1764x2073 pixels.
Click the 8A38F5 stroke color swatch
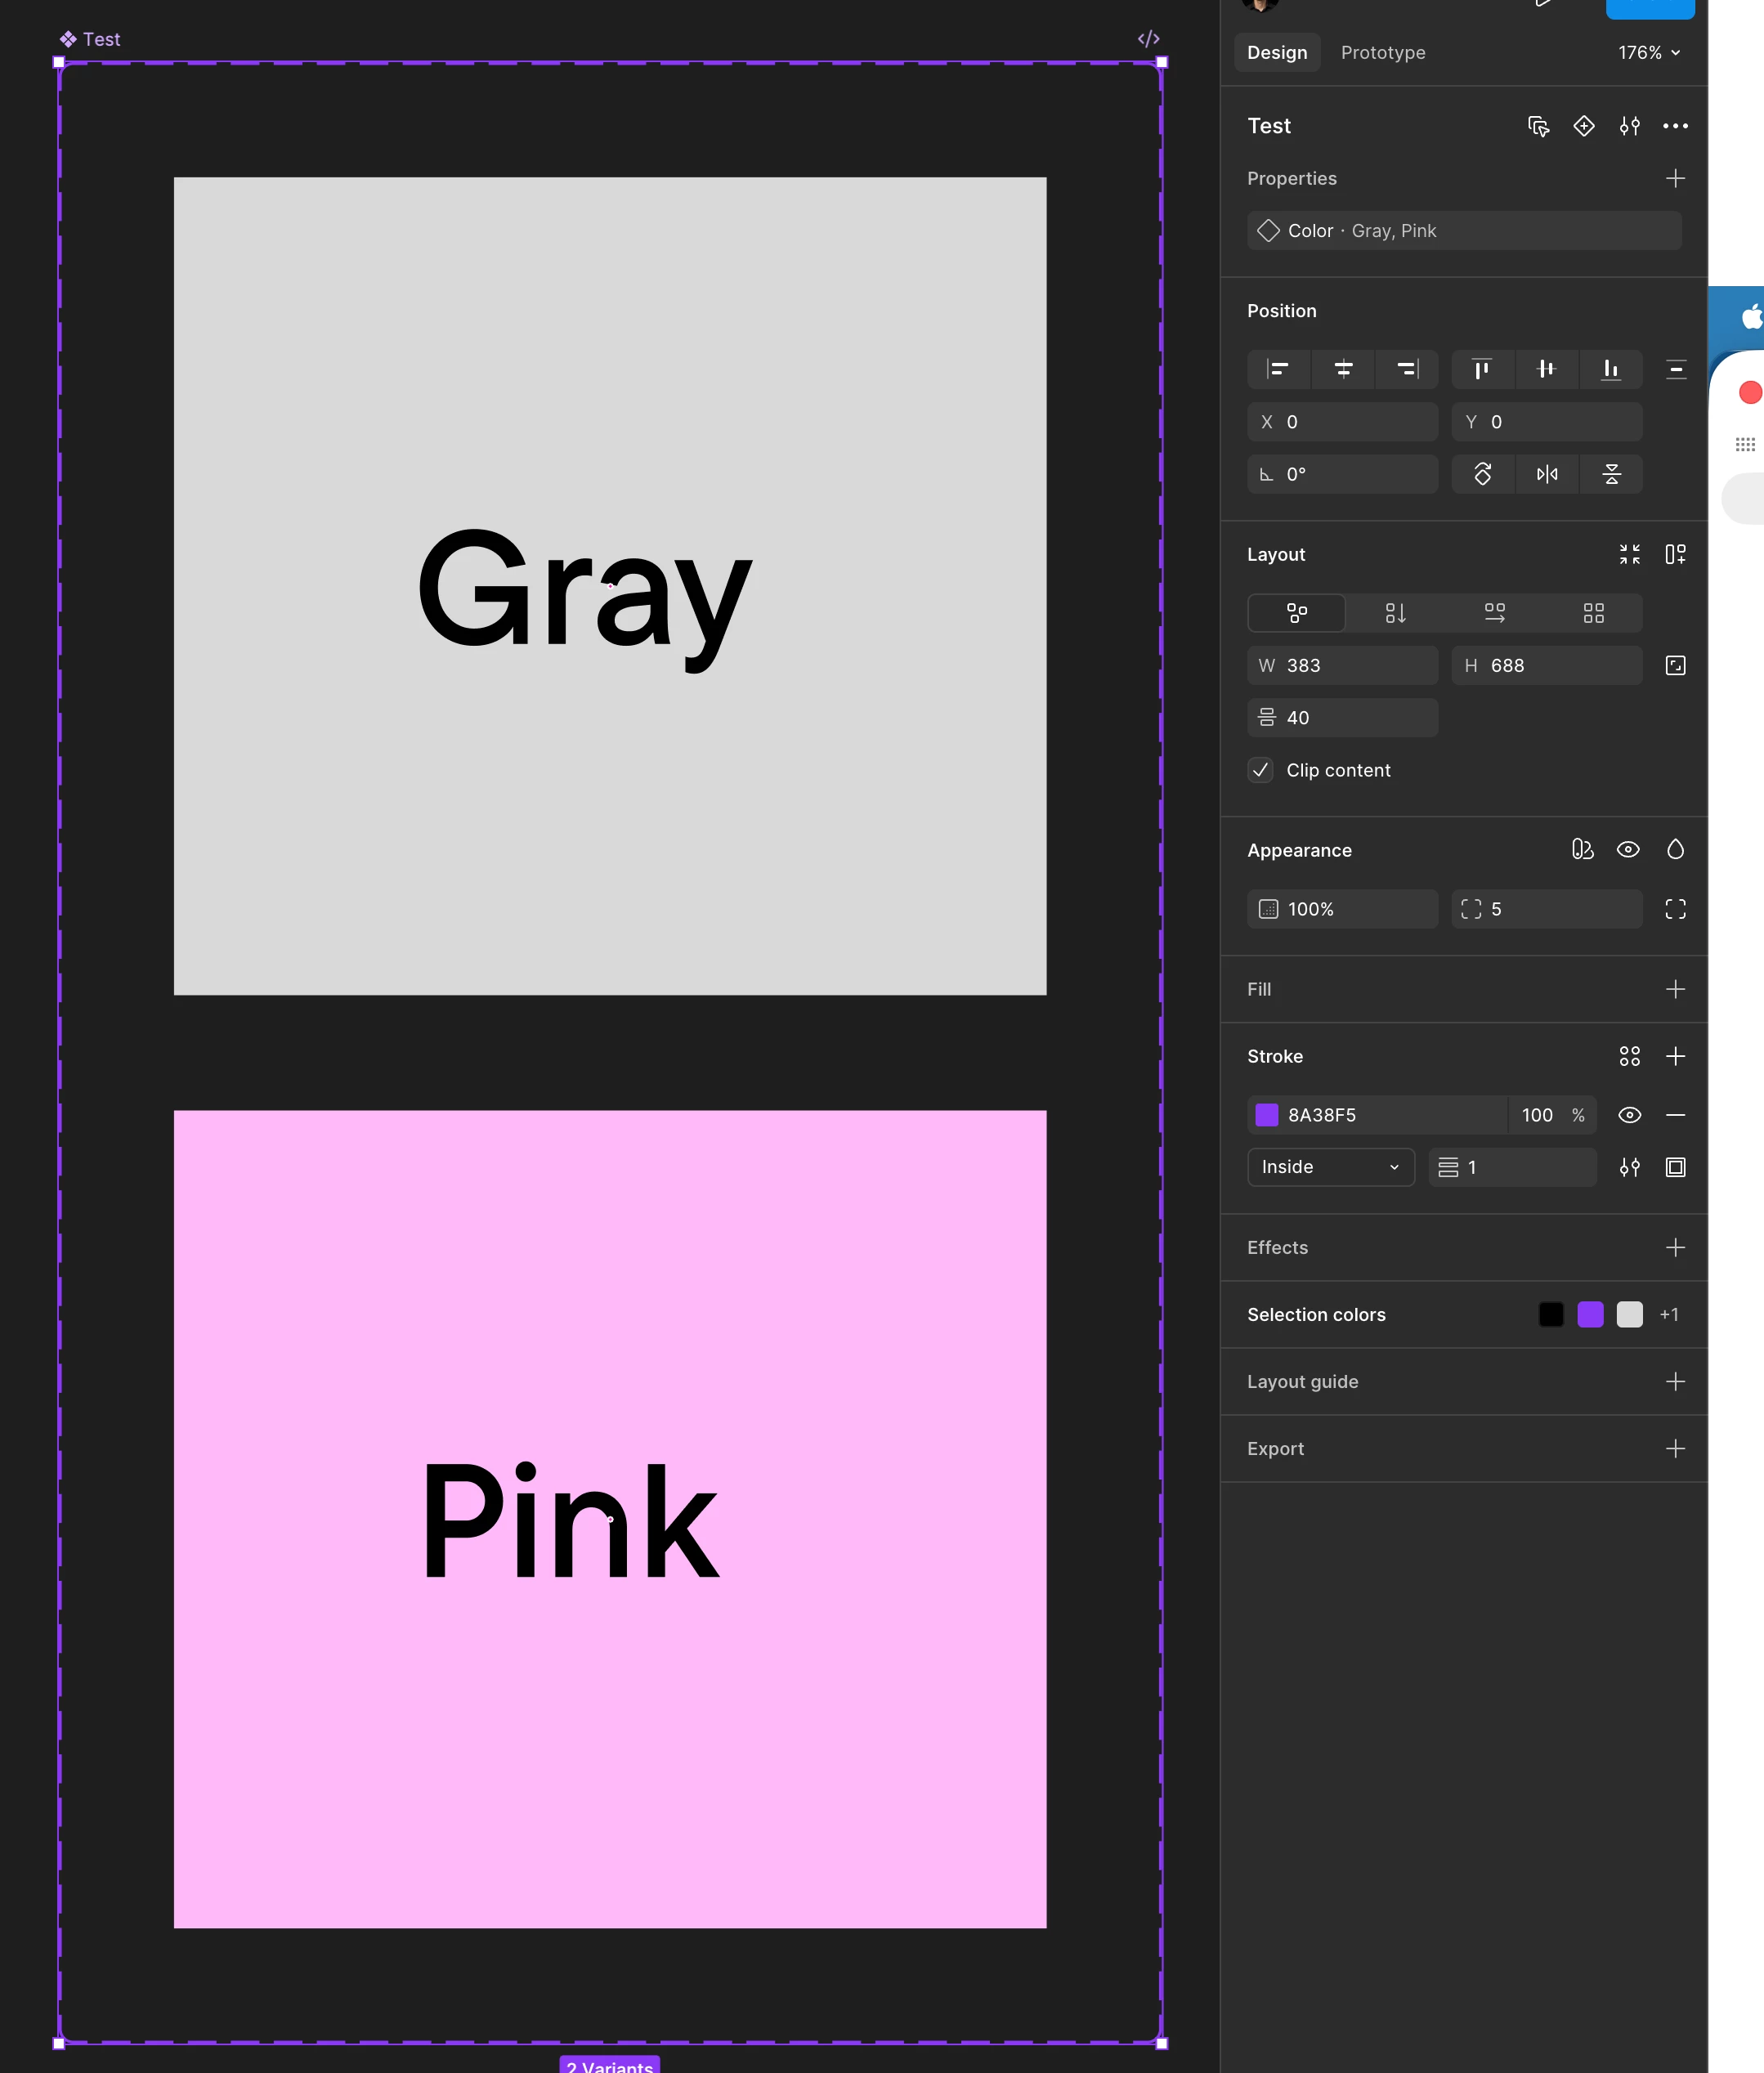coord(1266,1115)
